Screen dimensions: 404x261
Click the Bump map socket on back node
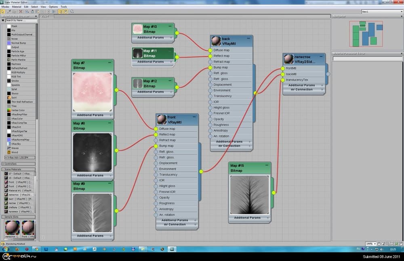(210, 67)
